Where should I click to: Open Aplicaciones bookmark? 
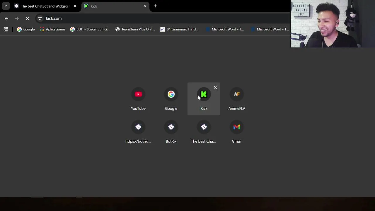point(52,29)
